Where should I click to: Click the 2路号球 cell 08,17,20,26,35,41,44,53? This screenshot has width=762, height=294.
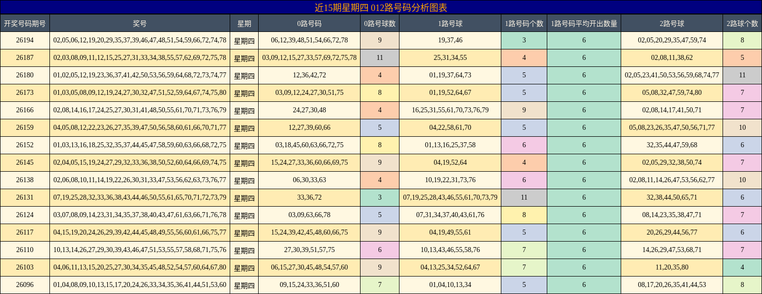pos(672,285)
